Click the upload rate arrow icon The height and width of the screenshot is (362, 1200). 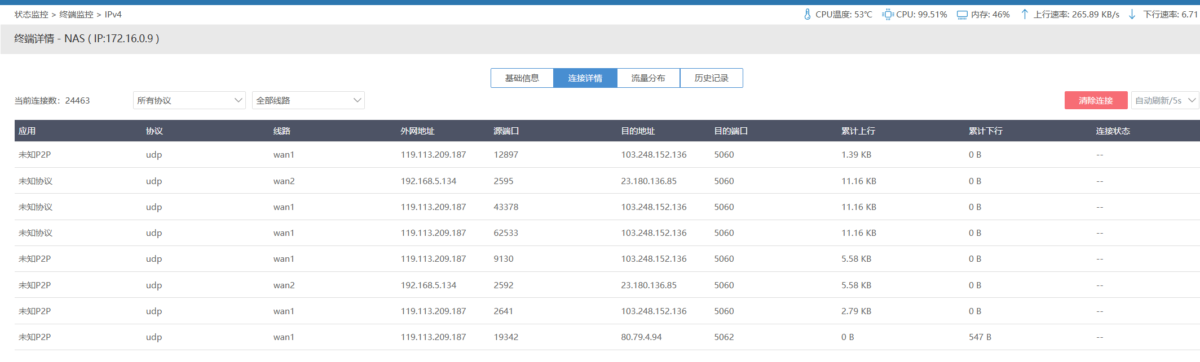point(1025,15)
